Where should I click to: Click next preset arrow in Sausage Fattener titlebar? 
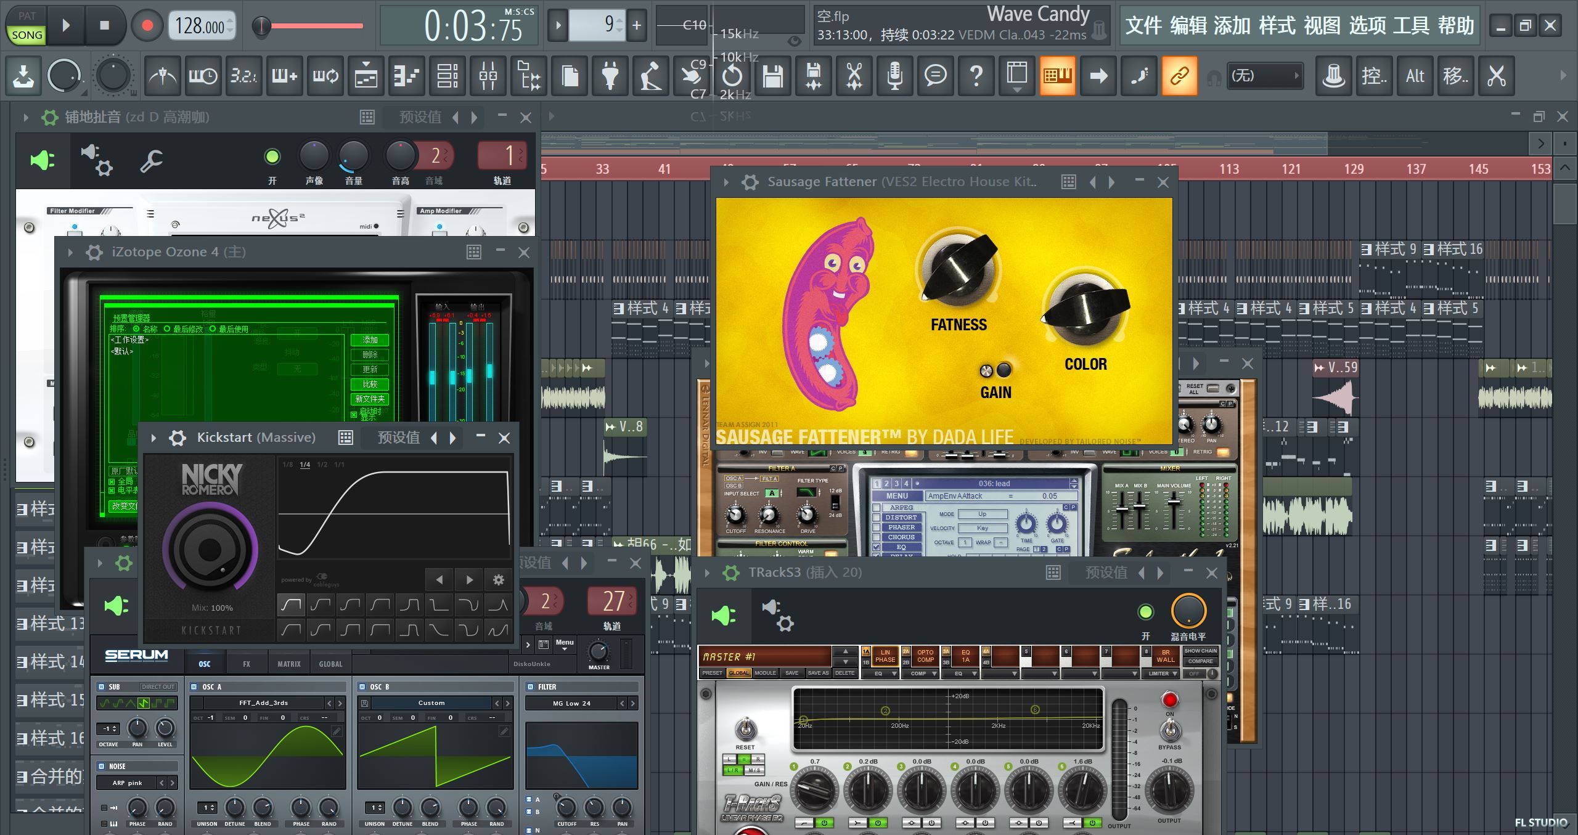(1112, 182)
